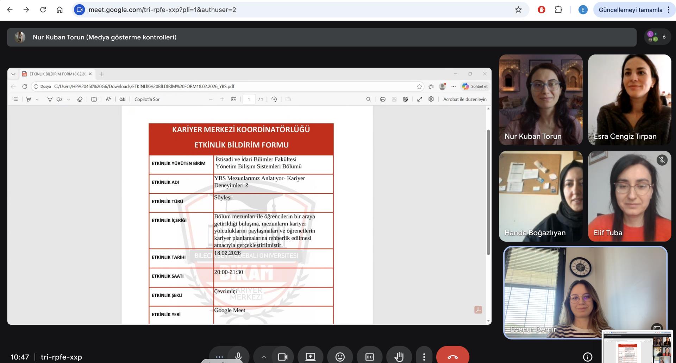Reload the Meet page
This screenshot has height=363, width=676.
click(x=43, y=10)
